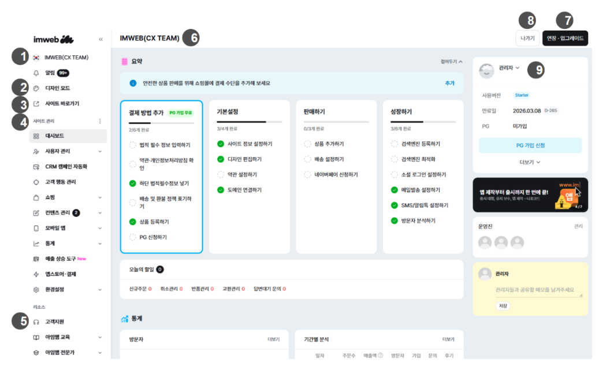Click the blue info icon in banner
Viewport: 599px width, 374px height.
click(133, 83)
